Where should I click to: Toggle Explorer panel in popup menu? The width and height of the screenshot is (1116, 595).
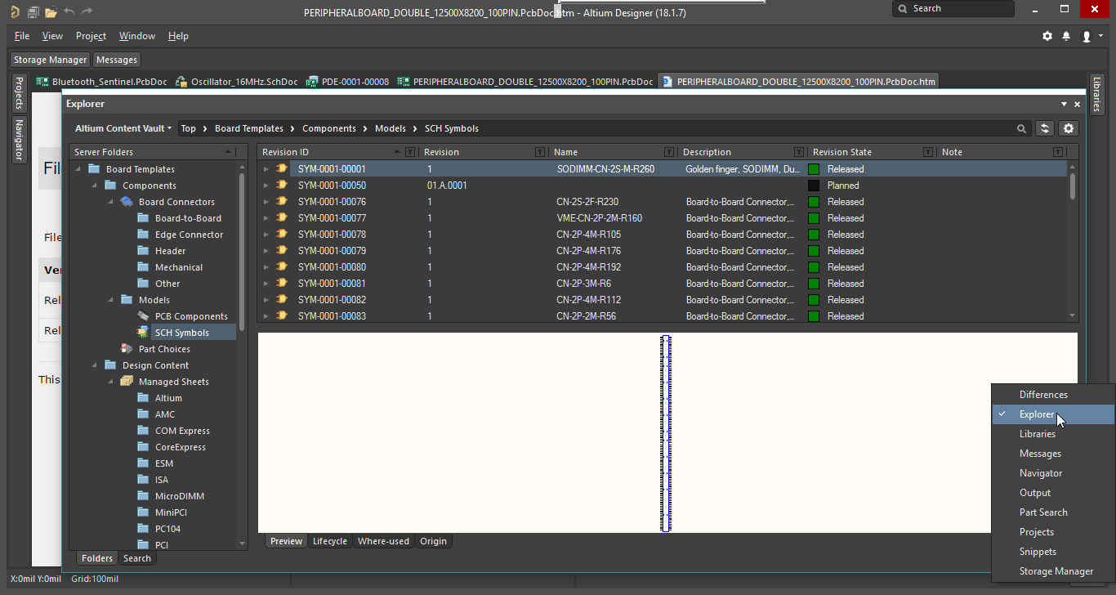1053,414
